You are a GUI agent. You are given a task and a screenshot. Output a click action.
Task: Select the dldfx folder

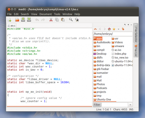point(98,58)
